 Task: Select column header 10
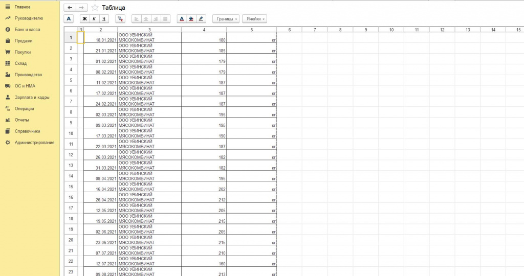[x=391, y=30]
